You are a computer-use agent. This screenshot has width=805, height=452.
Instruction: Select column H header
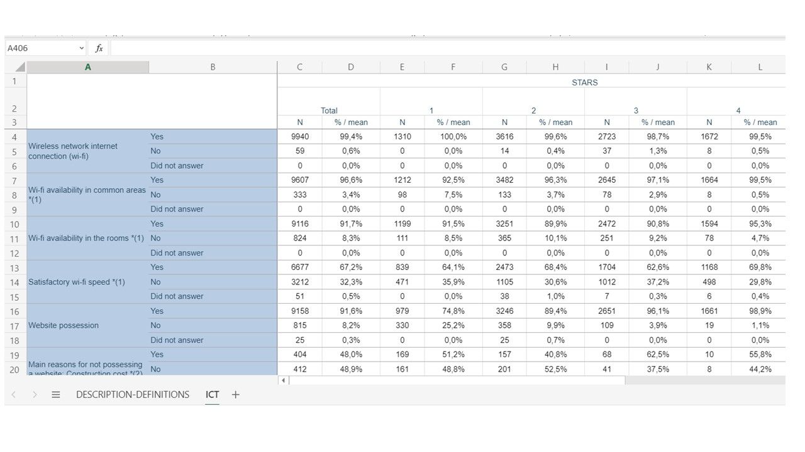pyautogui.click(x=555, y=67)
